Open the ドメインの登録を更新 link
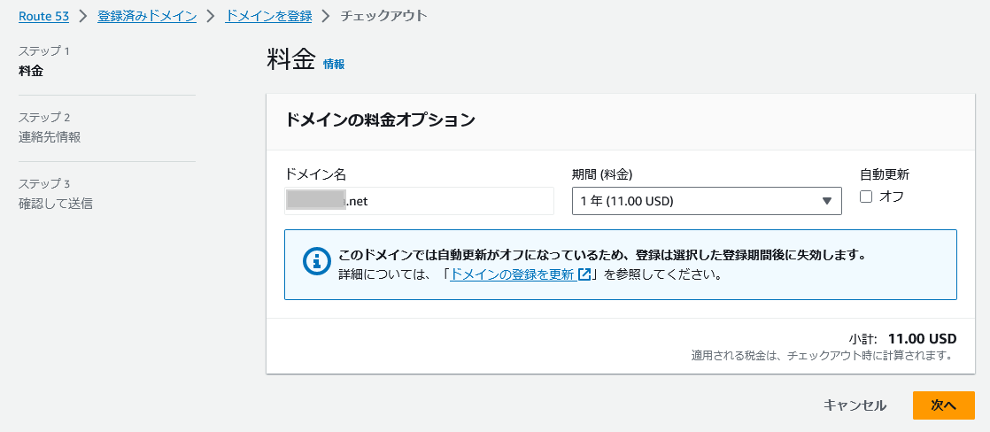 point(513,274)
